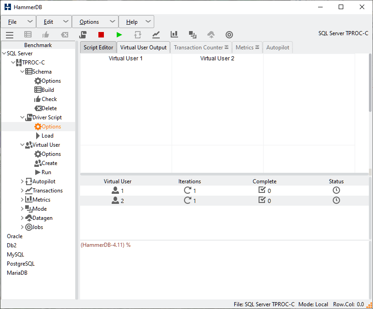Image resolution: width=373 pixels, height=309 pixels.
Task: Select Schema Options in the tree
Action: click(x=48, y=81)
